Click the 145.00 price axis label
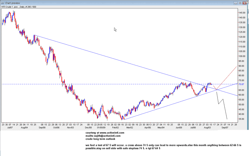Screen dimensions: 249x156 (x=241, y=12)
